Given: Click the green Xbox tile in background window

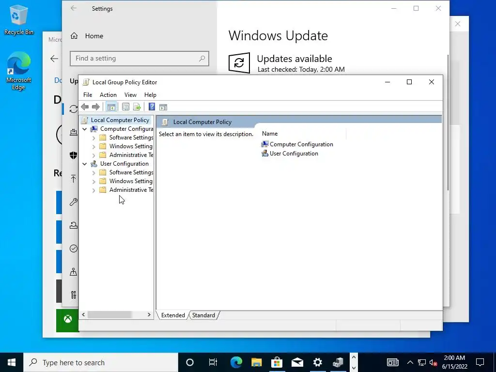Looking at the screenshot, I should [x=67, y=320].
